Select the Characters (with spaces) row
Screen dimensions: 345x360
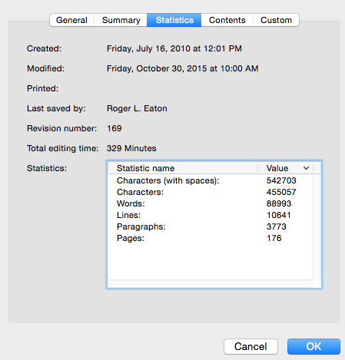coord(210,180)
